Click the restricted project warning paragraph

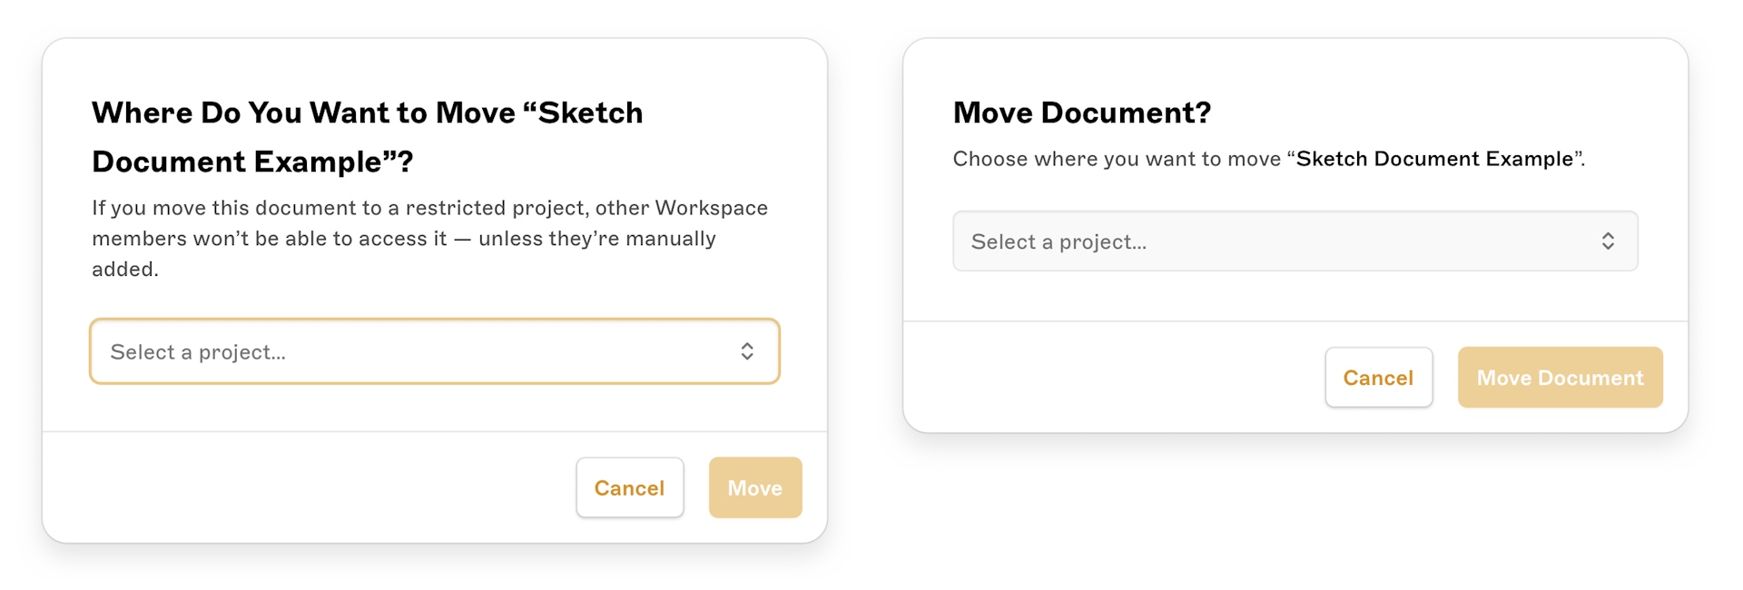click(430, 239)
